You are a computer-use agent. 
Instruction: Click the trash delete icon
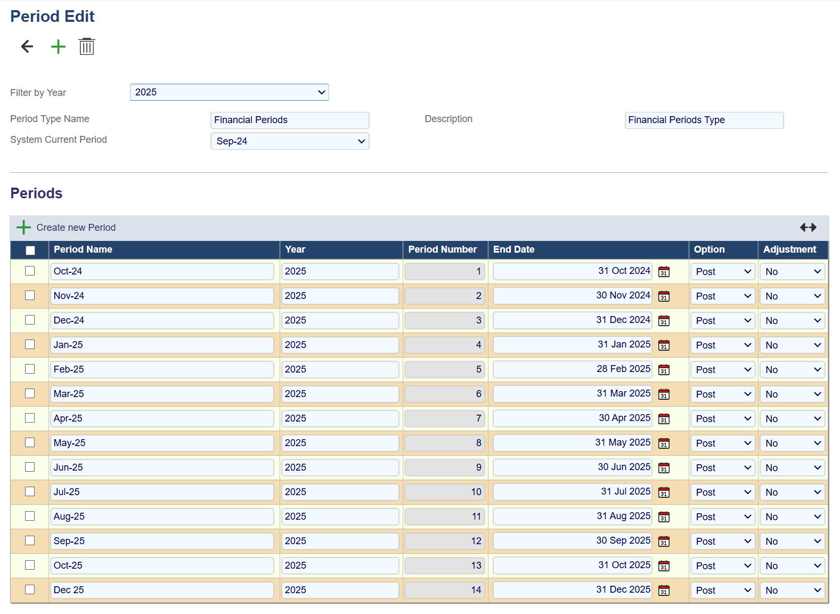point(86,47)
